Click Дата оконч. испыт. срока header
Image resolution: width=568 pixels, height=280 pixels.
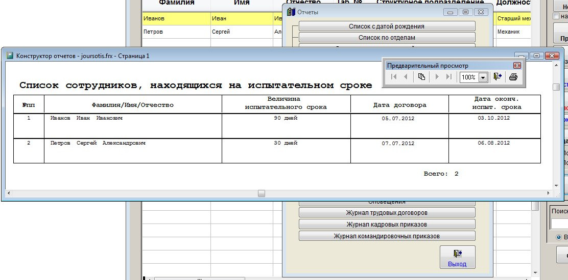[x=496, y=103]
